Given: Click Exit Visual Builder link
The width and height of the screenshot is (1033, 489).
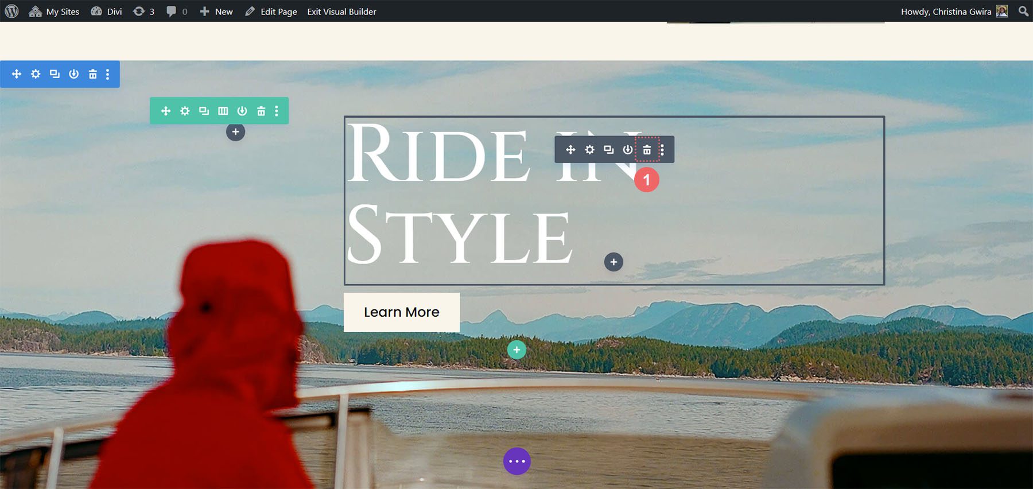Looking at the screenshot, I should pyautogui.click(x=341, y=11).
